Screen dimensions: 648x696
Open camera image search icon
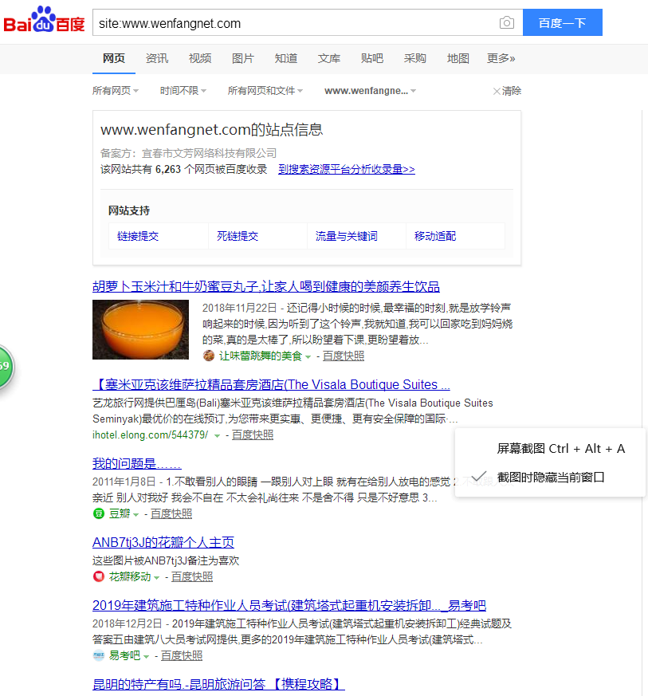point(506,22)
